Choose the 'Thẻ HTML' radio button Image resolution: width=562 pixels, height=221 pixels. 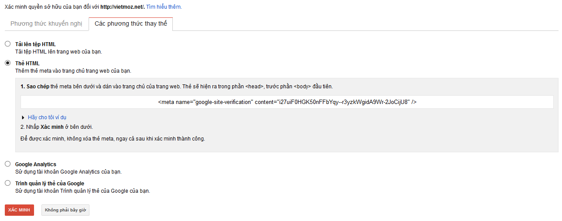click(x=7, y=63)
